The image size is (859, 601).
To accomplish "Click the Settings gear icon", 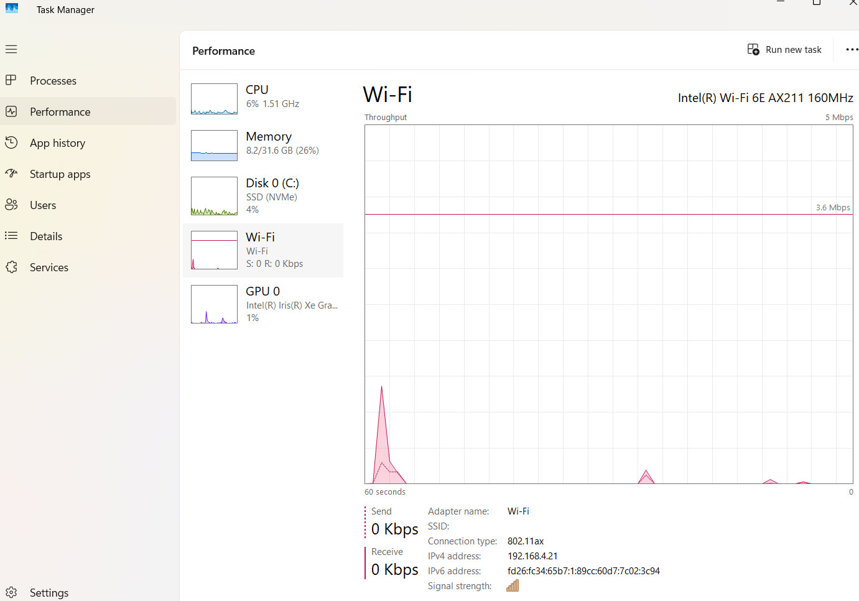I will (11, 592).
